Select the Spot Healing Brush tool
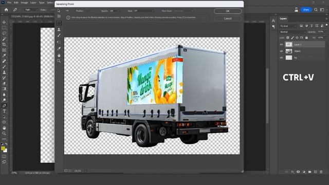The image size is (329, 185). coord(4,61)
